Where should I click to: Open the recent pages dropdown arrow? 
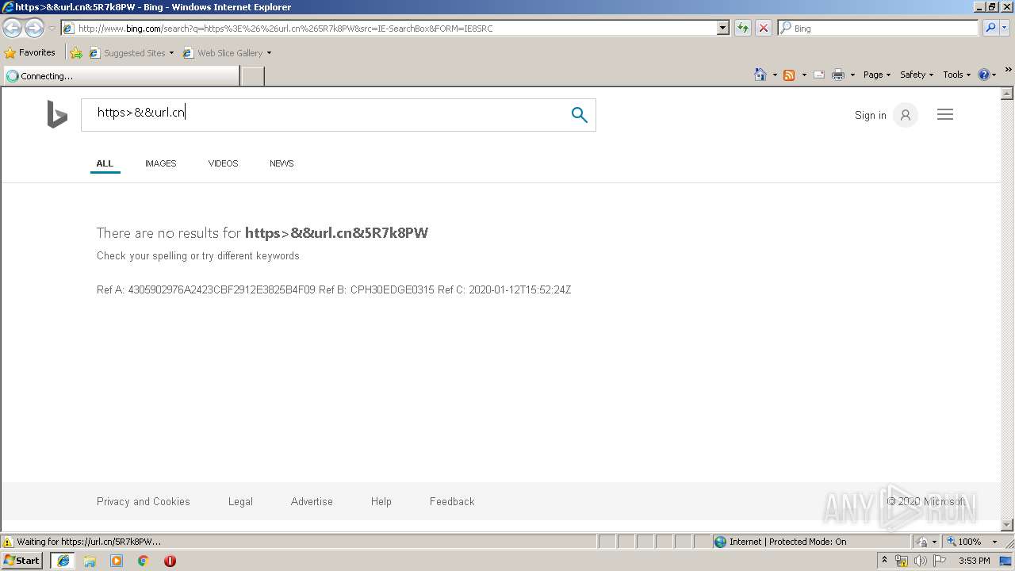(52, 28)
